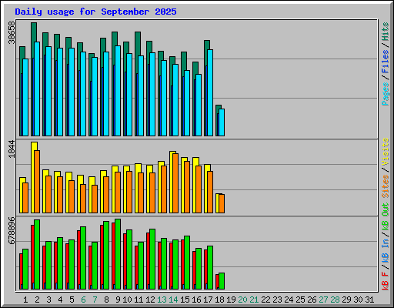The height and width of the screenshot is (308, 394).
Task: Select the y-axis value 678896
Action: pyautogui.click(x=12, y=231)
